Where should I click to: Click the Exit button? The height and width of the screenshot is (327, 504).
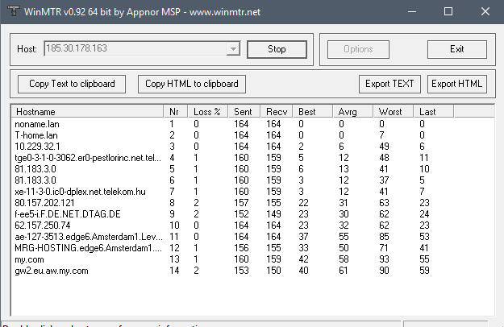(457, 49)
